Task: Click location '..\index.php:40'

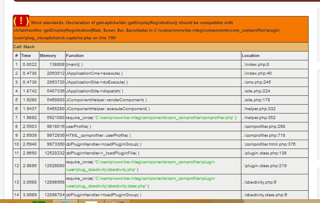Action: pos(257,73)
